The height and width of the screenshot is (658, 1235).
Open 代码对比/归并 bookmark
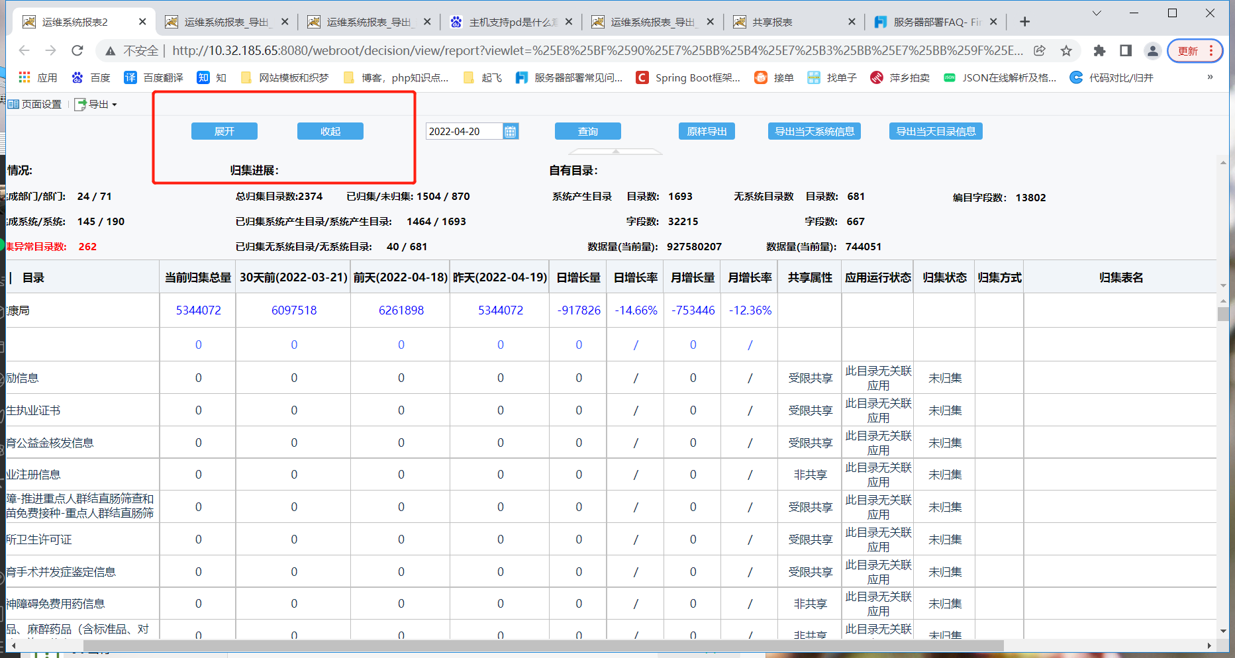tap(1112, 77)
